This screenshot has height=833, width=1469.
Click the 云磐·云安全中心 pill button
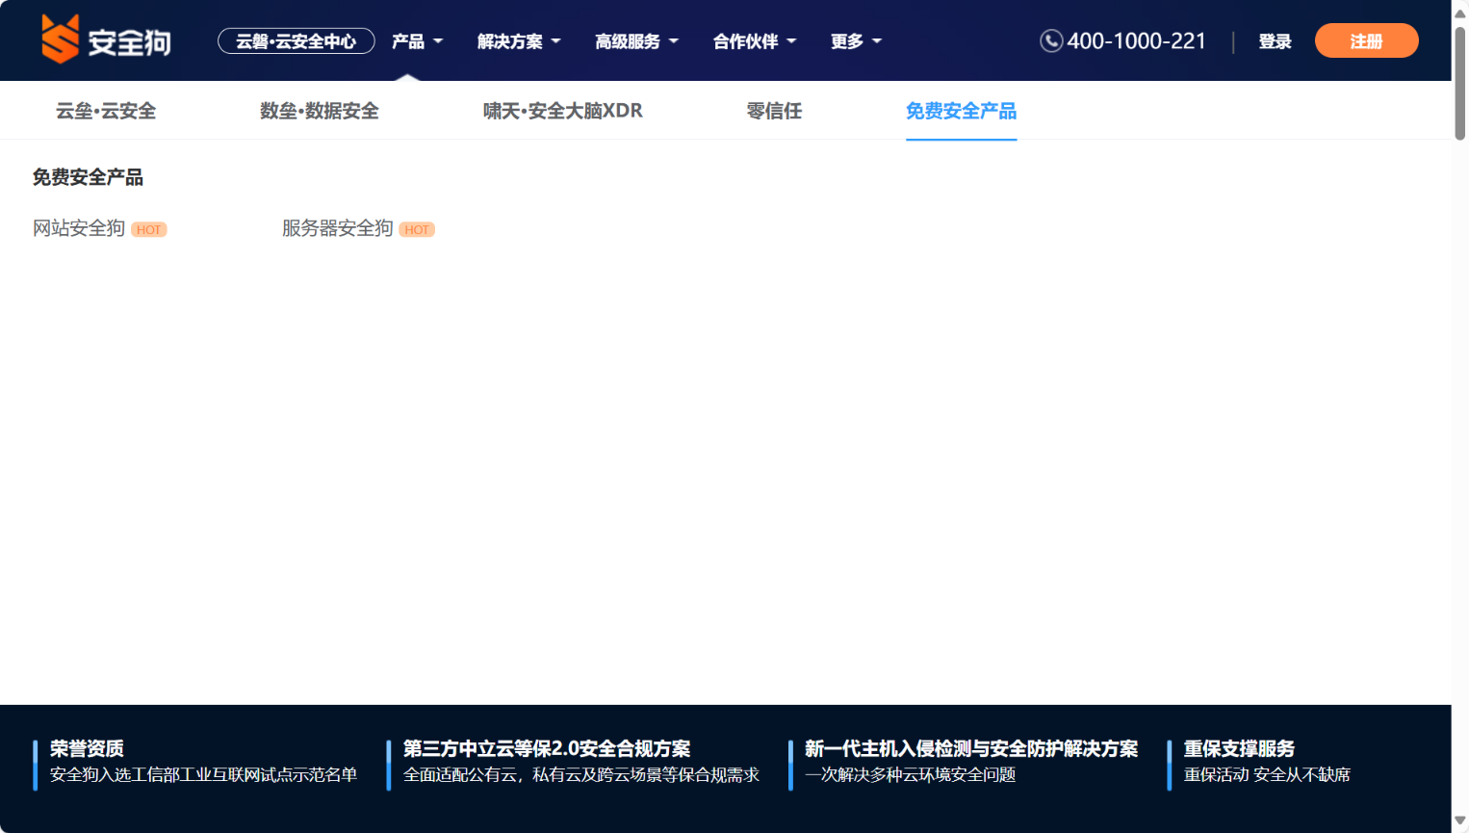click(x=296, y=41)
